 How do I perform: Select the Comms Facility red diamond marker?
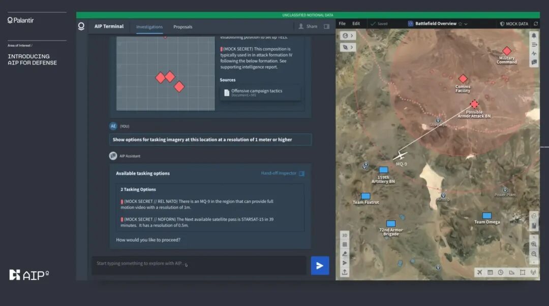pos(463,78)
